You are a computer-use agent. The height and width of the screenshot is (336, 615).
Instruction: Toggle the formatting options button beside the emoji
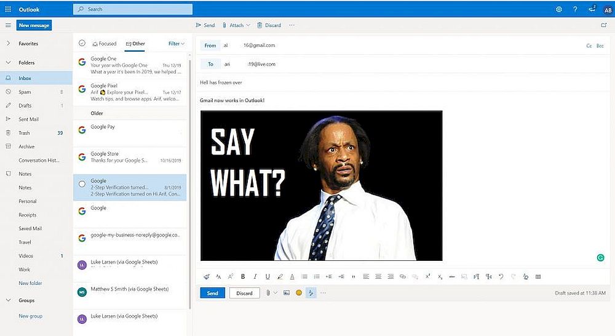[x=311, y=293]
